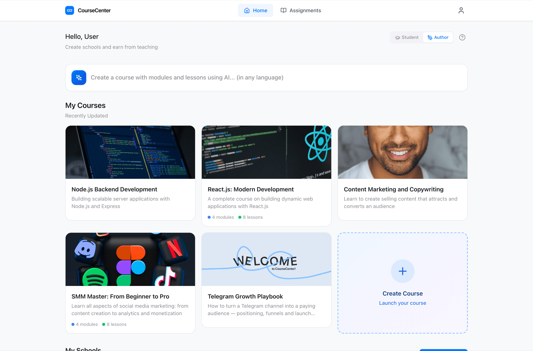Click SMM Master 8 lessons indicator
Image resolution: width=533 pixels, height=351 pixels.
click(x=114, y=324)
